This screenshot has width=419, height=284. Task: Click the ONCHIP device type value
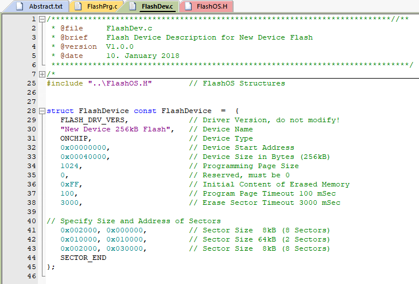tap(75, 138)
